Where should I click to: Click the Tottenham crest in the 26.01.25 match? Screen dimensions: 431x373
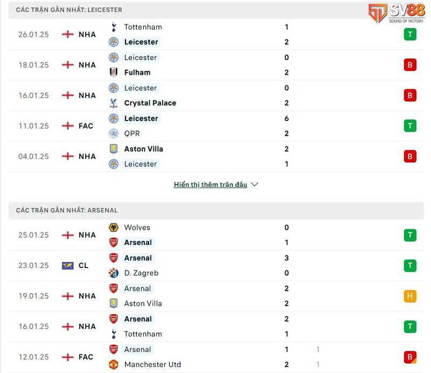tap(114, 27)
